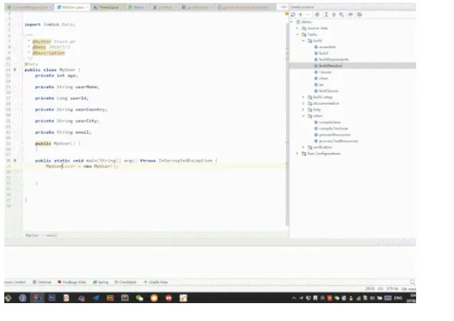Click the Execute Gradle Task green circle icon
Screen dimensions: 454x321
tap(317, 14)
